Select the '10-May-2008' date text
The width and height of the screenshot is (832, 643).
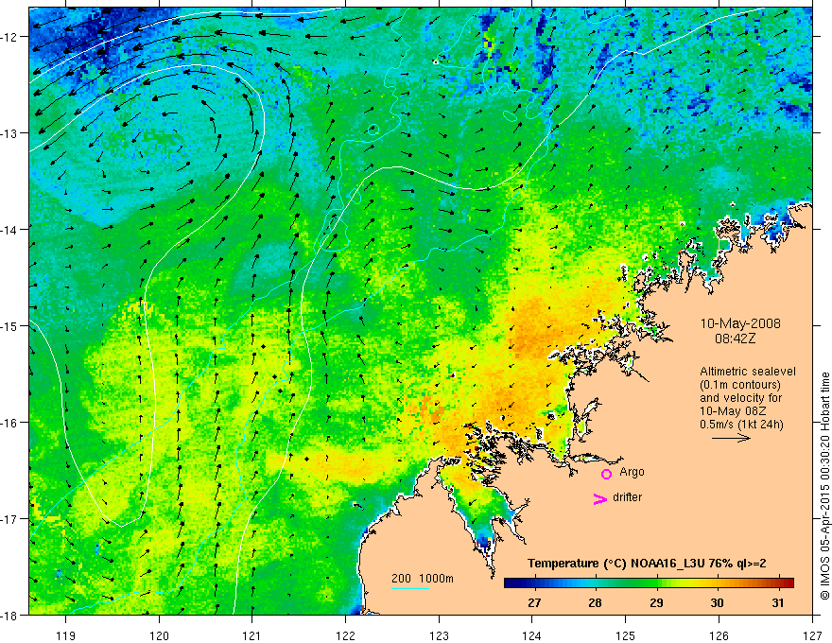pyautogui.click(x=740, y=323)
